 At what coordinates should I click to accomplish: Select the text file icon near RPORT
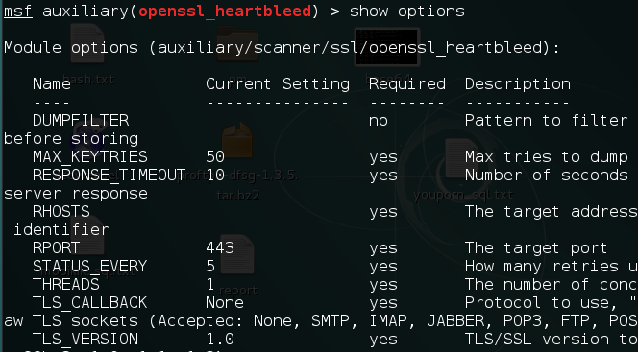coord(87,236)
